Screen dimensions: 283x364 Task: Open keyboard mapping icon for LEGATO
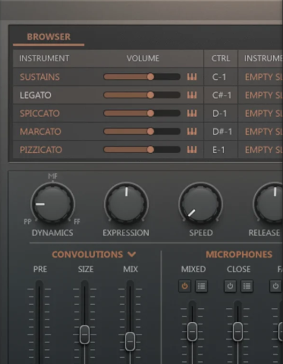pyautogui.click(x=192, y=95)
